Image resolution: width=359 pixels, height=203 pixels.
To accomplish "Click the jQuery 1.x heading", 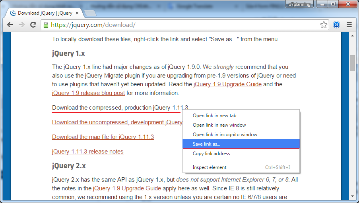I will (68, 53).
